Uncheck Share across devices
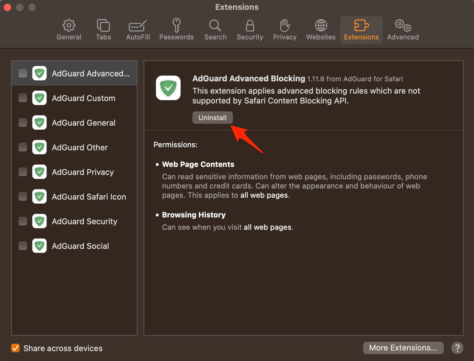This screenshot has width=474, height=361. (x=15, y=348)
